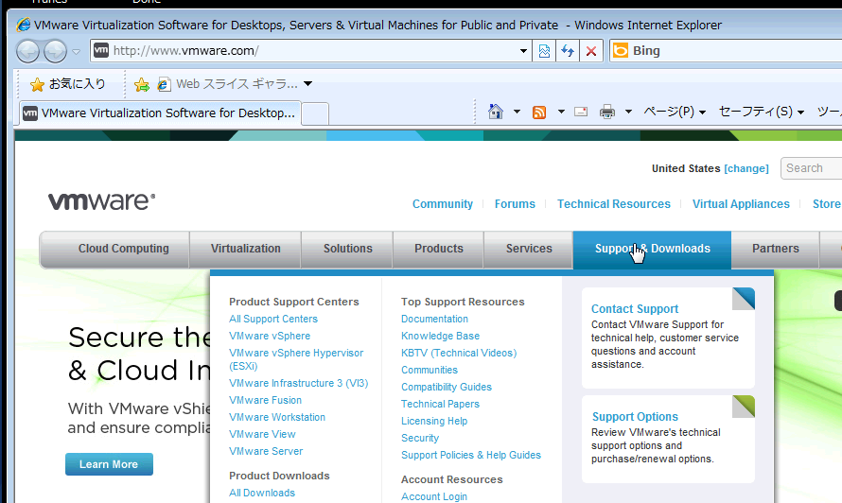
Task: Click the Refresh page icon
Action: tap(568, 51)
